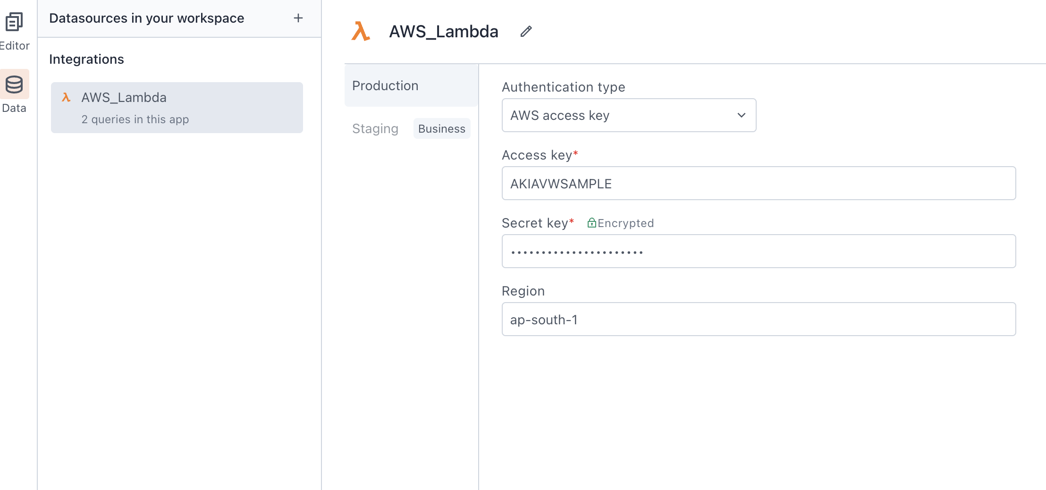Click the Business badge next to Staging
The image size is (1046, 490).
441,128
